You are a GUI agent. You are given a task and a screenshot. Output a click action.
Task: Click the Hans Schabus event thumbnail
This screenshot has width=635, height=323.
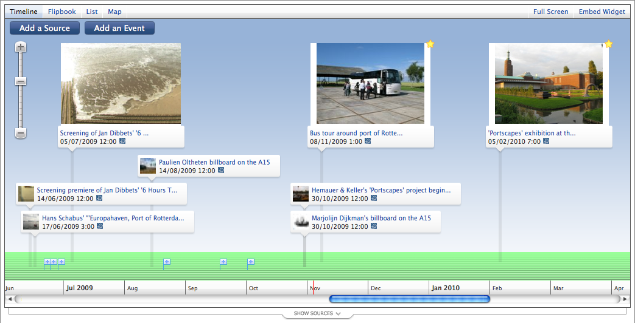(31, 222)
